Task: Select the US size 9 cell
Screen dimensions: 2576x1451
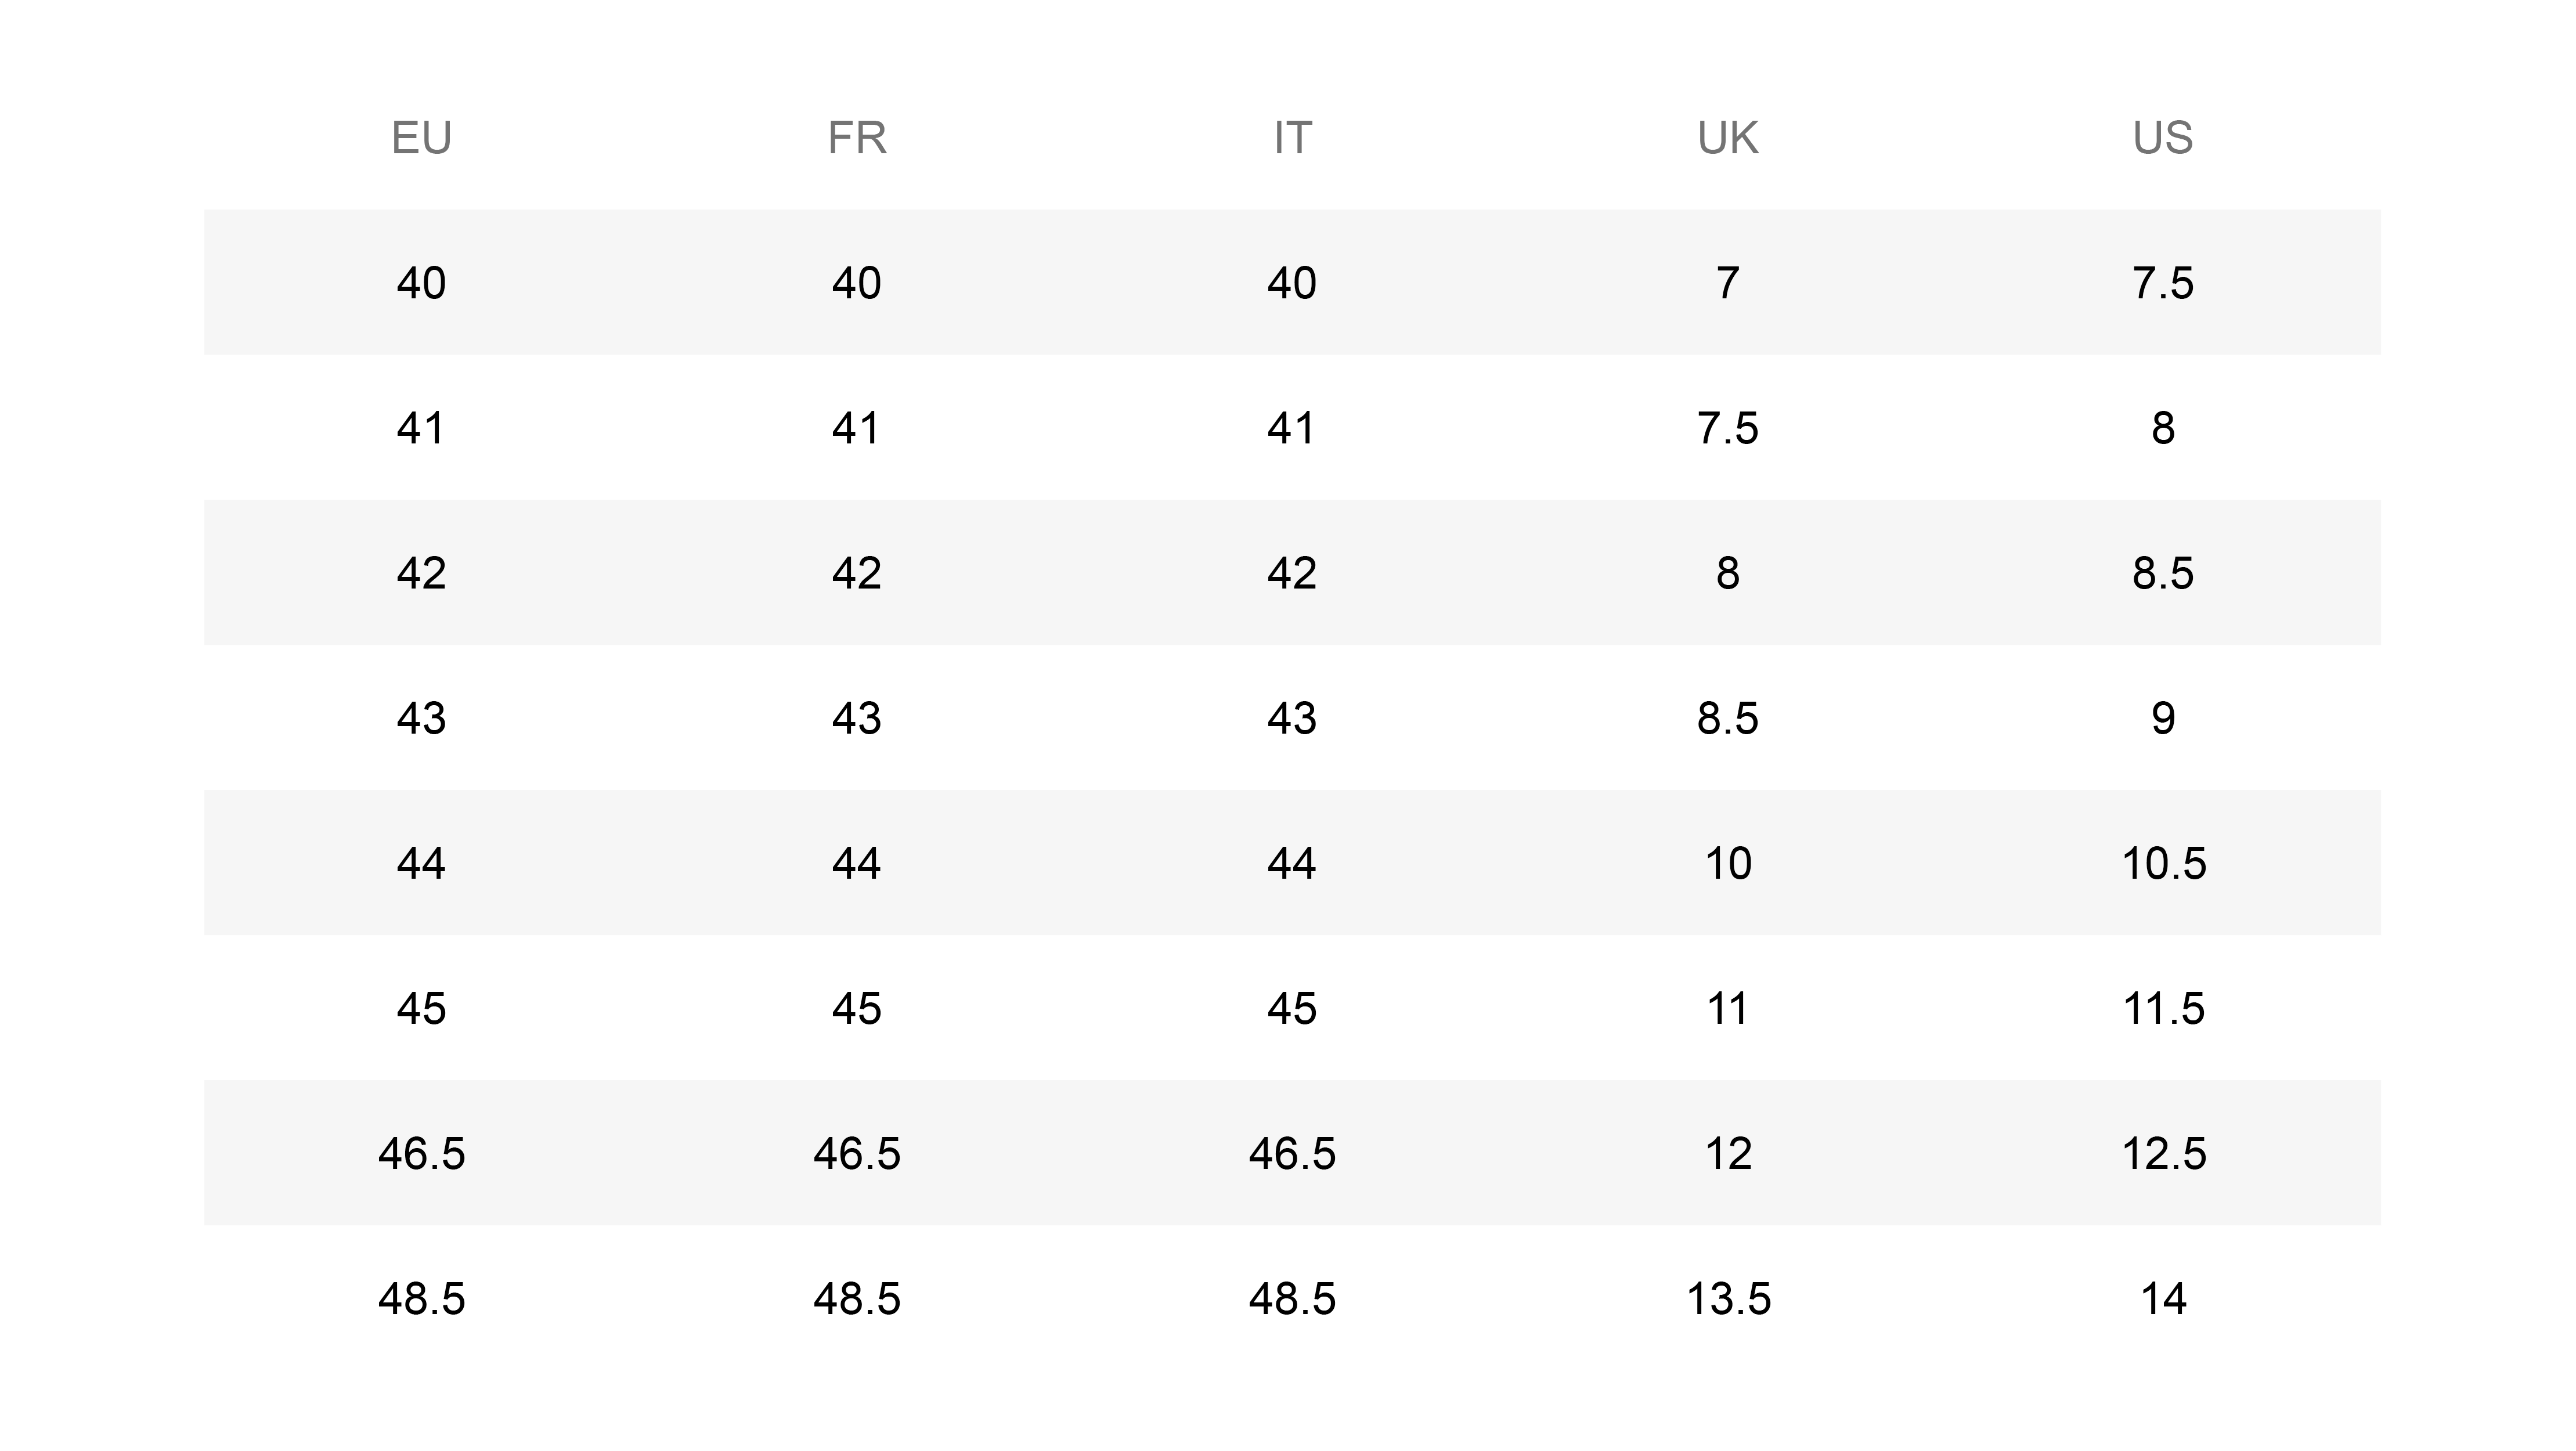Action: (x=2162, y=718)
